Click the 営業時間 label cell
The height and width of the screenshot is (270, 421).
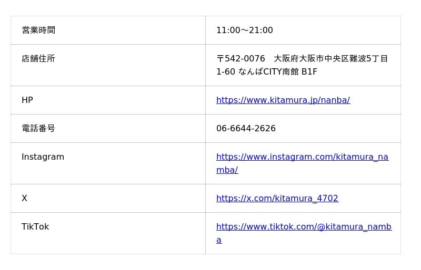pyautogui.click(x=108, y=30)
